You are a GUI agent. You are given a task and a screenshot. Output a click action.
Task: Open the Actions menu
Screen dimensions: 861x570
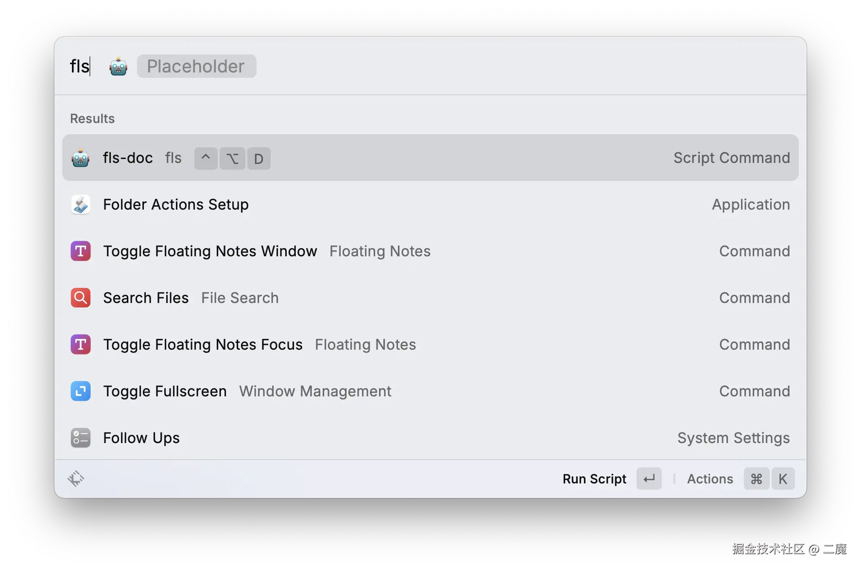pos(710,479)
